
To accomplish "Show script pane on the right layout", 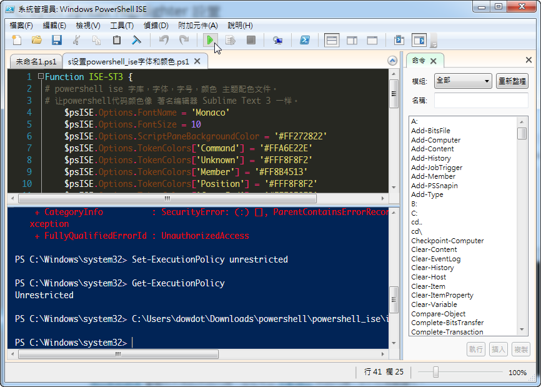I will click(x=352, y=40).
